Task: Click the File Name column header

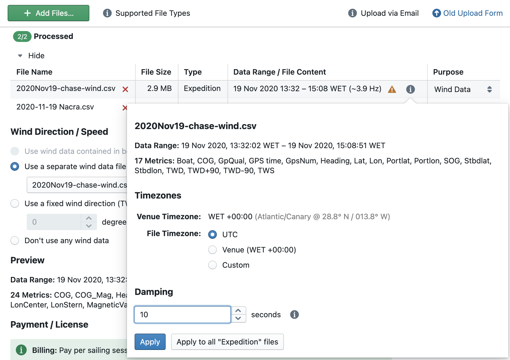Action: pos(34,72)
